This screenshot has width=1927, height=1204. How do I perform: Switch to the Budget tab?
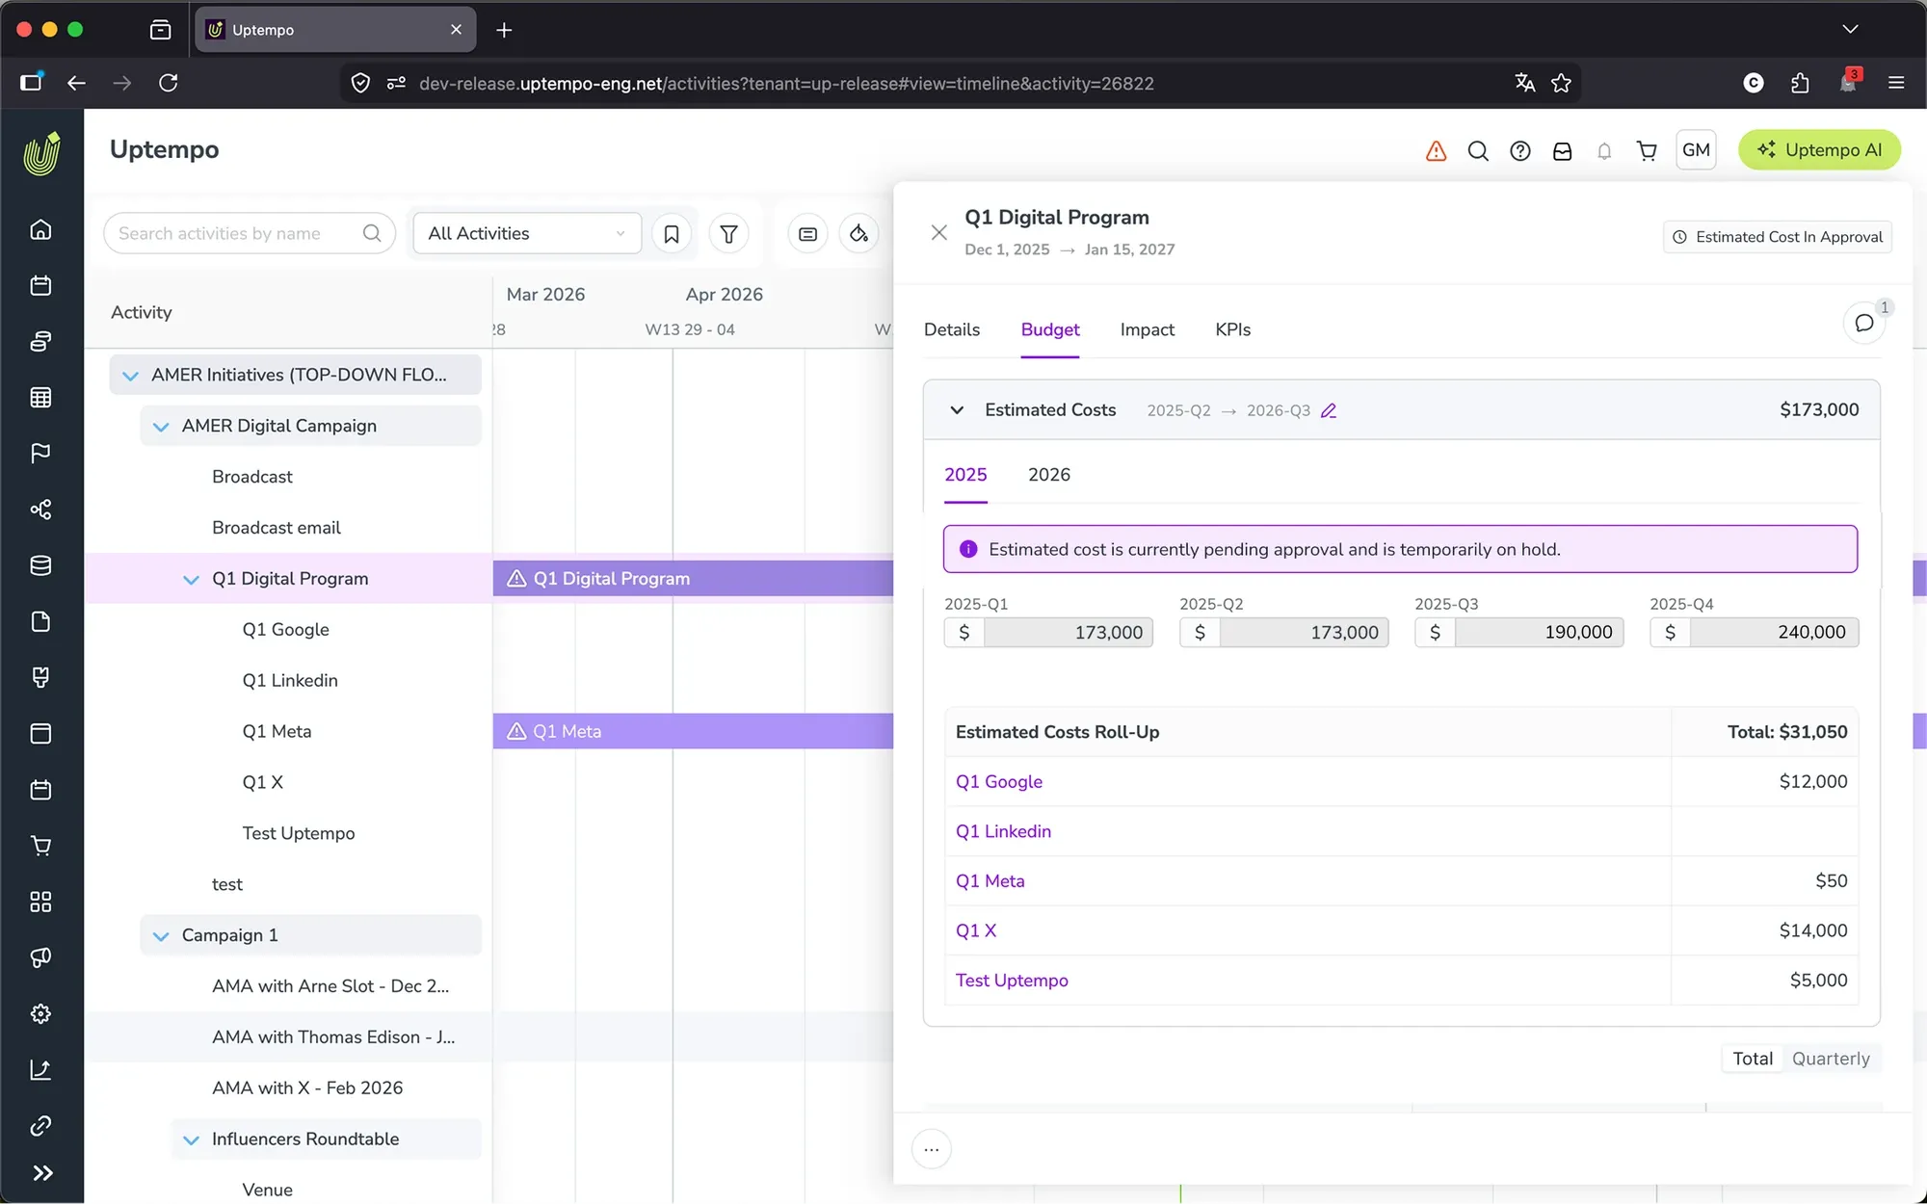point(1050,329)
